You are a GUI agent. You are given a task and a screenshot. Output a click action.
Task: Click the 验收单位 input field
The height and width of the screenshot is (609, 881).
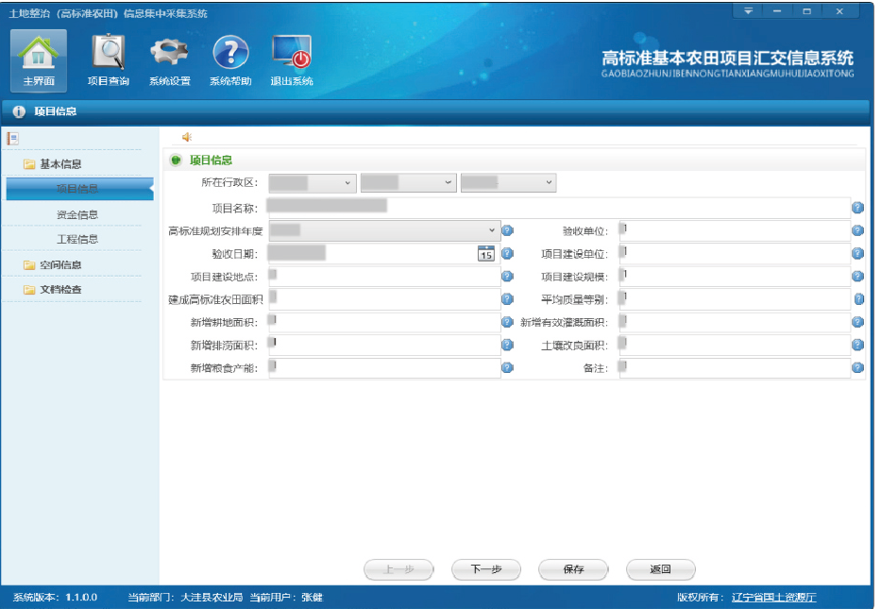(735, 230)
